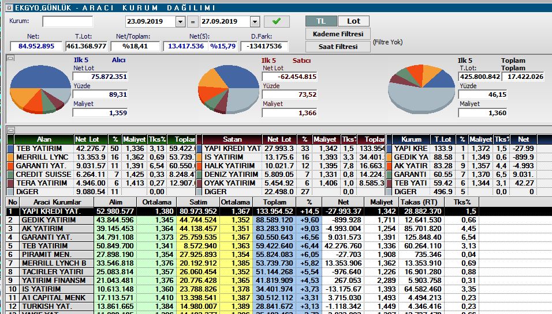
Task: Sort by the Satan column header
Action: click(232, 139)
